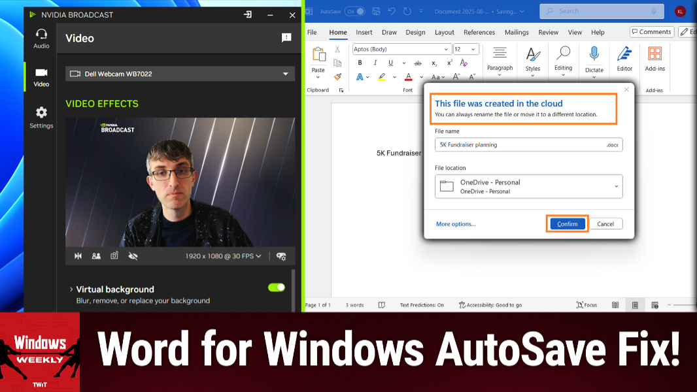This screenshot has width=697, height=392.
Task: Disable the Virtual background toggle
Action: (277, 287)
